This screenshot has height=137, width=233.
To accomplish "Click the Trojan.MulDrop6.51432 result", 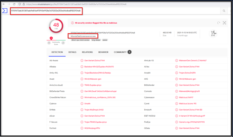I will coord(94,110).
